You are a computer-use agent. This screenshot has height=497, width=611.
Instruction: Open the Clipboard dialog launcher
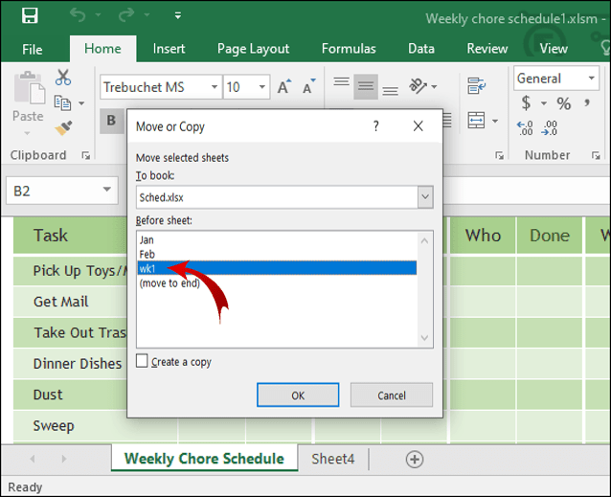[86, 156]
